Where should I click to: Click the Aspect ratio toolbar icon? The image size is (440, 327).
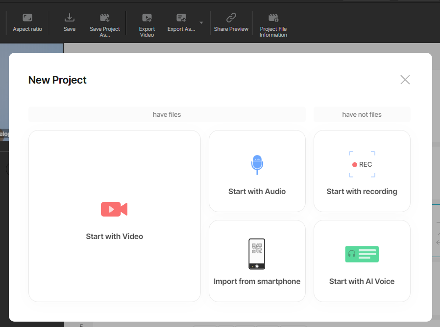(x=27, y=19)
